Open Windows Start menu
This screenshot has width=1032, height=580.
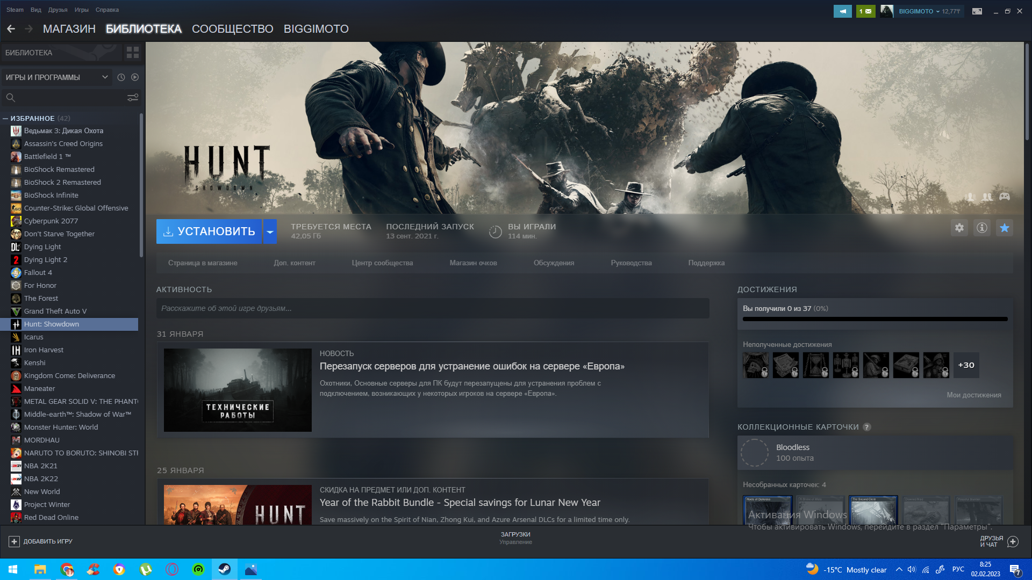click(x=13, y=569)
